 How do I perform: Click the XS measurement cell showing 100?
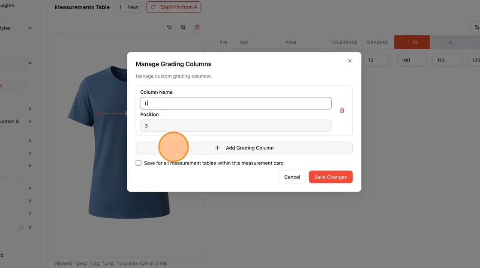[412, 60]
